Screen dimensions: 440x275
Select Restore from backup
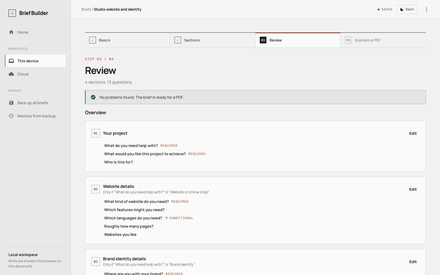[35, 116]
